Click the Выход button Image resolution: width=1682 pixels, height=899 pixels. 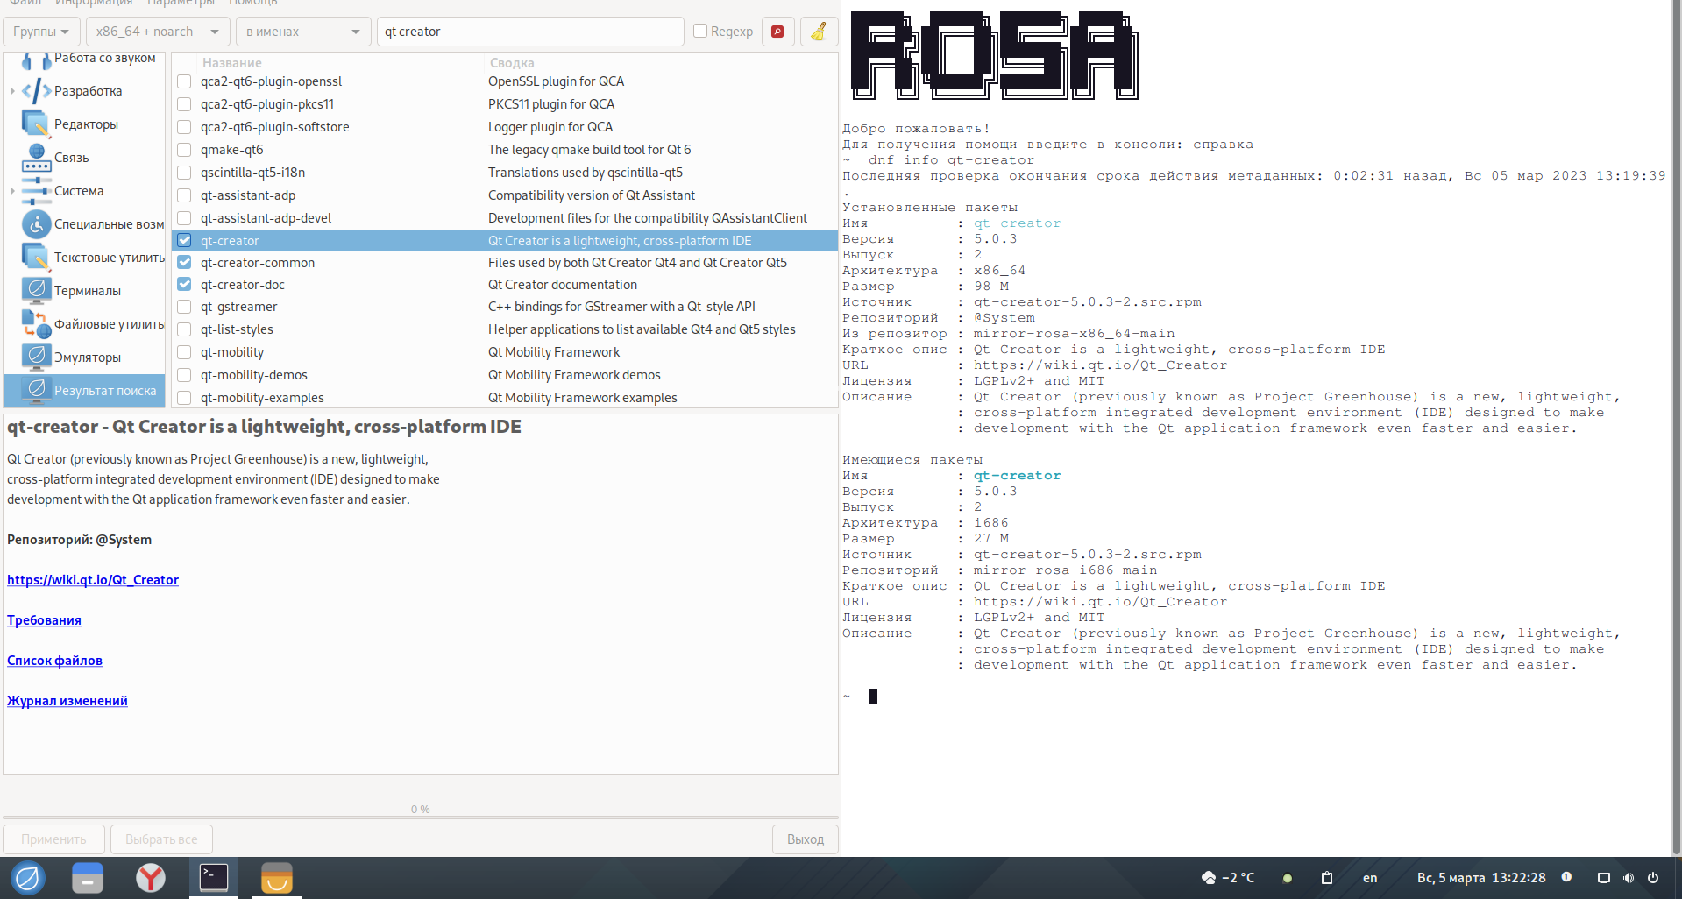pos(805,839)
